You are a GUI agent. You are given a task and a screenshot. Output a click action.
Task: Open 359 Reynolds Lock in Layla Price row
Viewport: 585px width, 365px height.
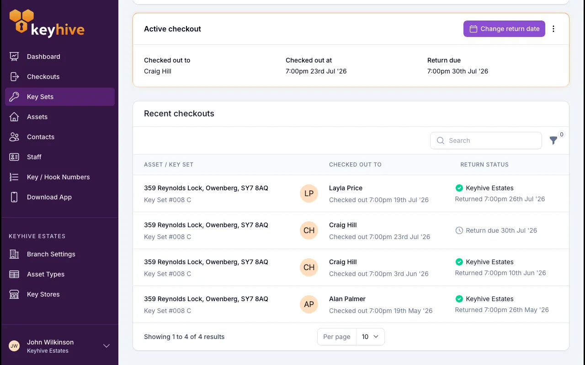coord(206,188)
